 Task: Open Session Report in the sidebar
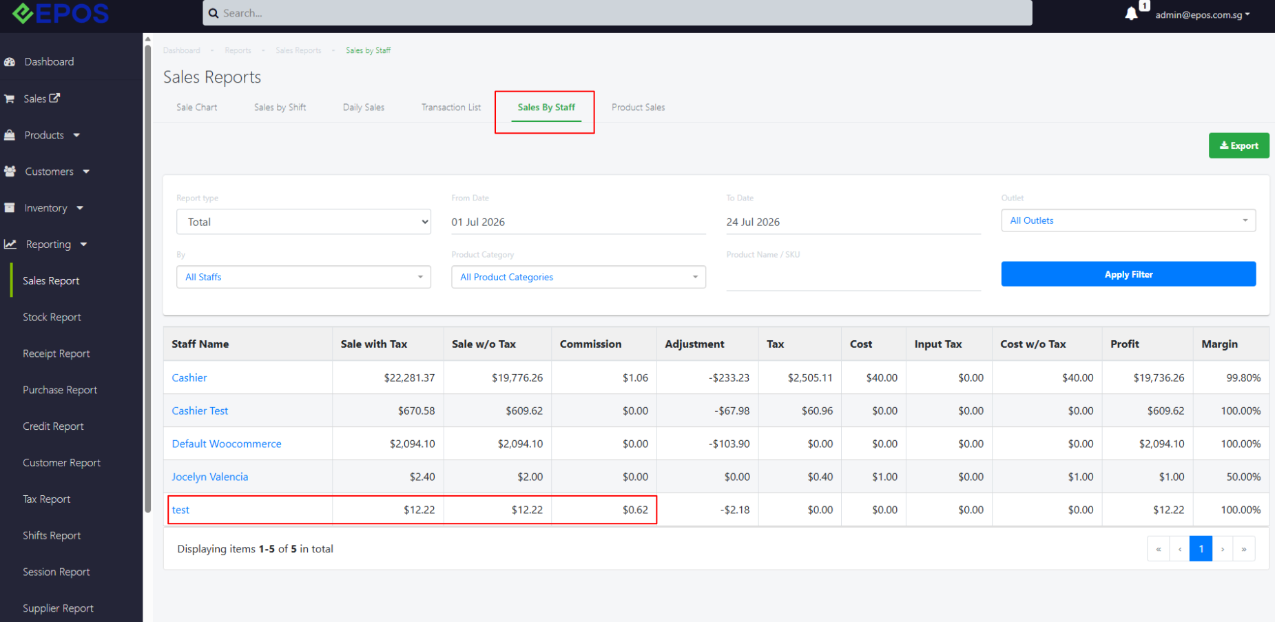[x=56, y=572]
